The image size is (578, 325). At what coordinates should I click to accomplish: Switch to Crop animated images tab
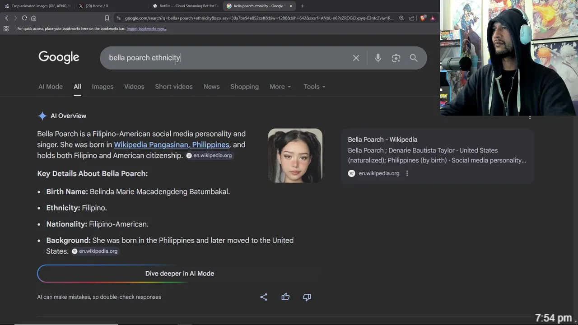click(x=37, y=6)
